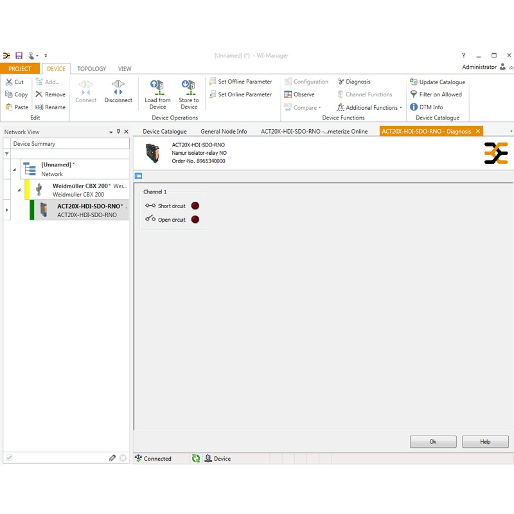Click the Administrator user icon
The height and width of the screenshot is (514, 514).
click(x=502, y=67)
